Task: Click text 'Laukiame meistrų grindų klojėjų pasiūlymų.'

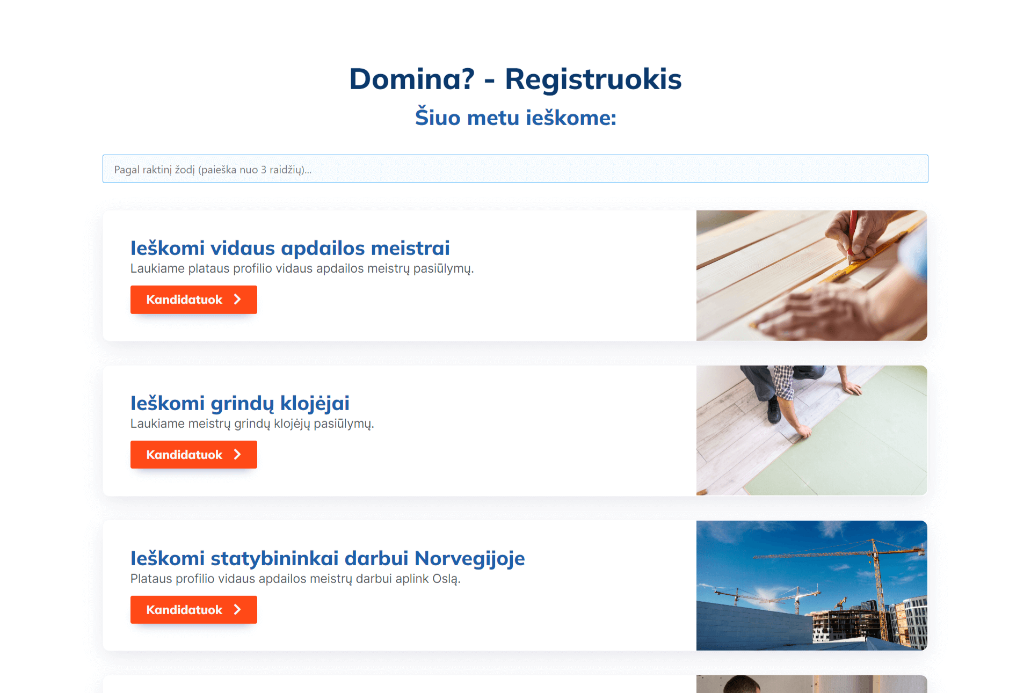Action: click(252, 424)
